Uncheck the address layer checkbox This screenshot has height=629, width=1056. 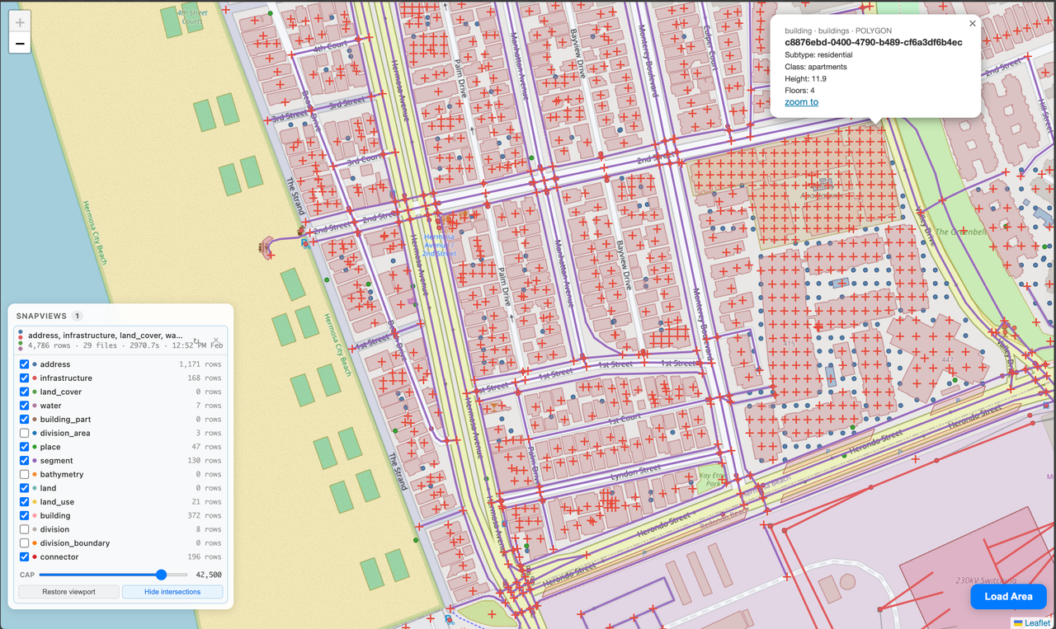25,364
